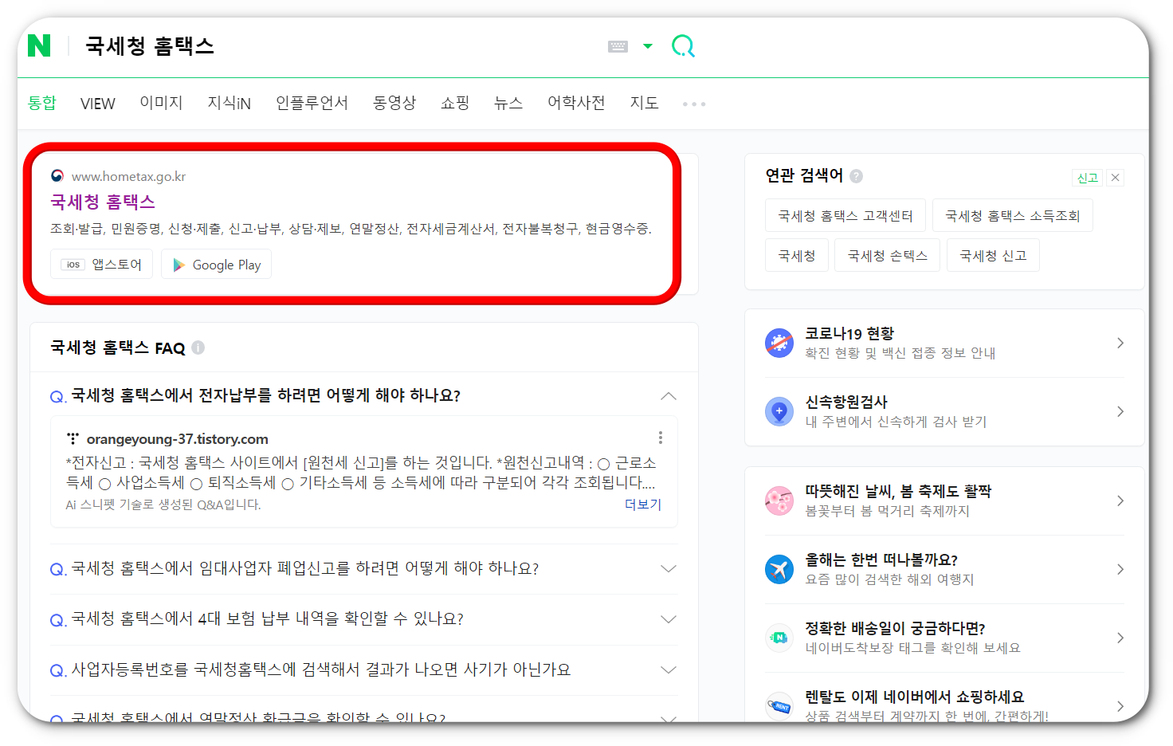1173x746 pixels.
Task: Click the 코로나19 현황 virus icon
Action: 779,342
